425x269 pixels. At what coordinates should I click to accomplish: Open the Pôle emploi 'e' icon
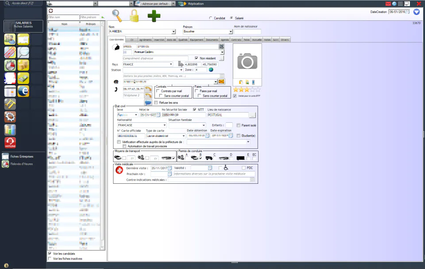(23, 91)
